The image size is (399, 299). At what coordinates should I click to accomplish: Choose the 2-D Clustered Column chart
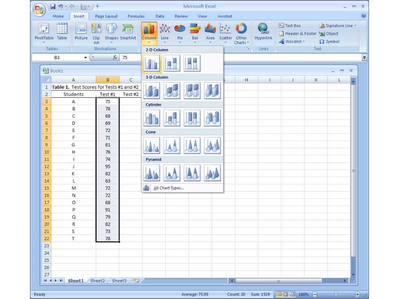click(152, 63)
